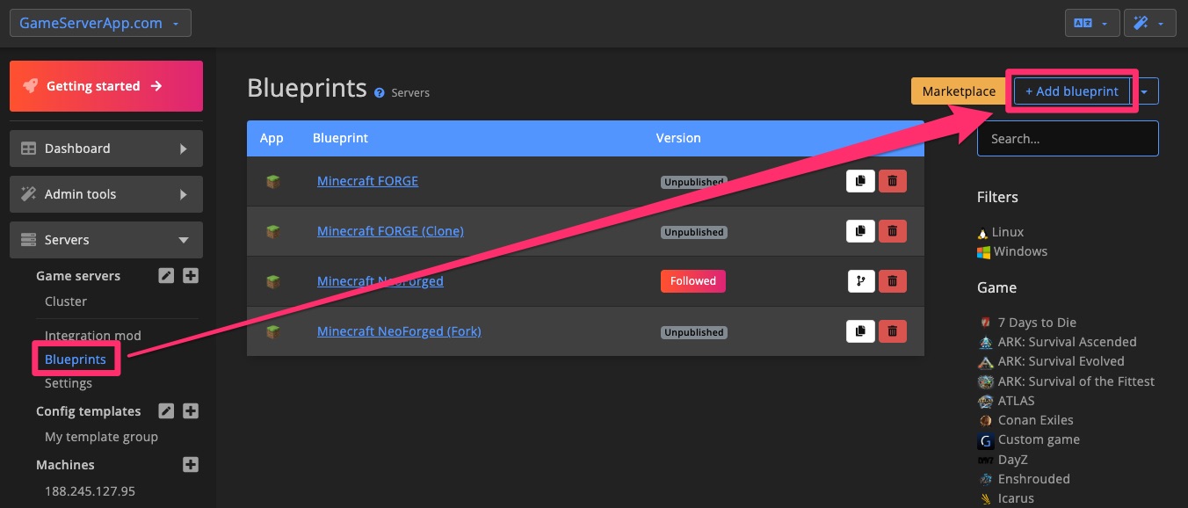Open Cluster under Game servers
1188x508 pixels.
pos(66,301)
